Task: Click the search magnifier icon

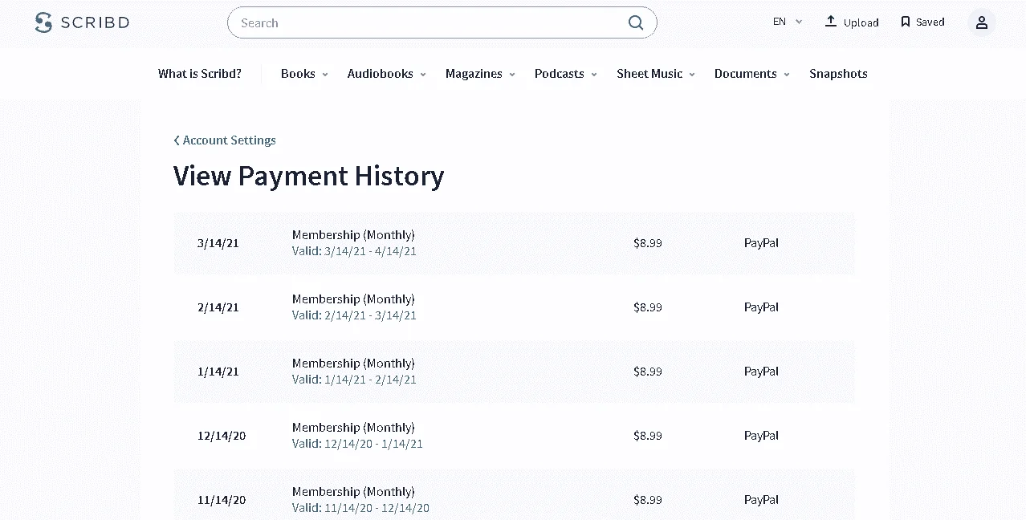Action: (636, 22)
